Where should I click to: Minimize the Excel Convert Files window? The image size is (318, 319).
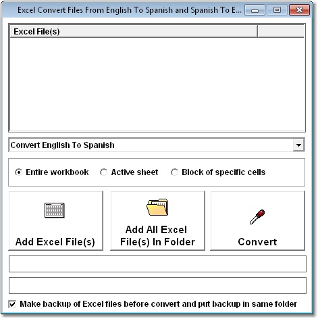click(255, 10)
